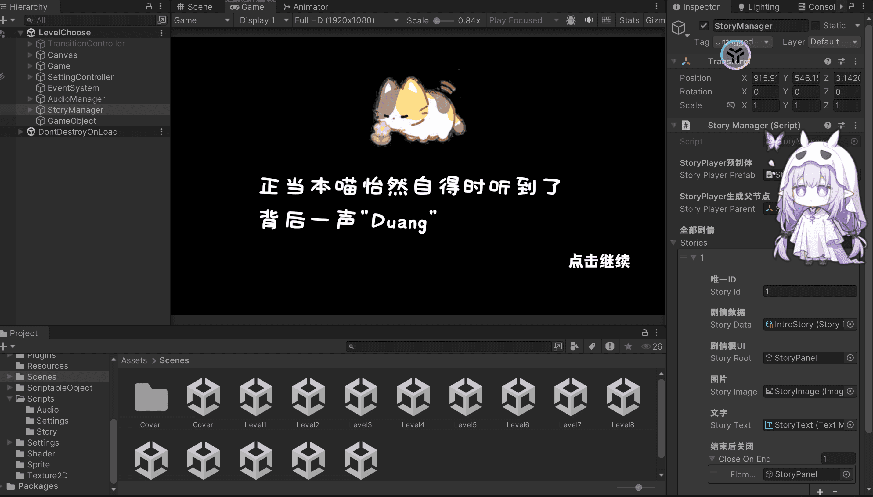
Task: Open Story Manager script presets icon
Action: coord(842,125)
